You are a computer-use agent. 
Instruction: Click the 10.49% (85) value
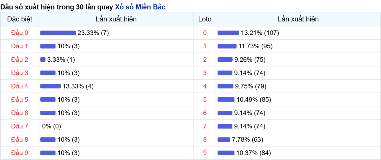tap(254, 100)
